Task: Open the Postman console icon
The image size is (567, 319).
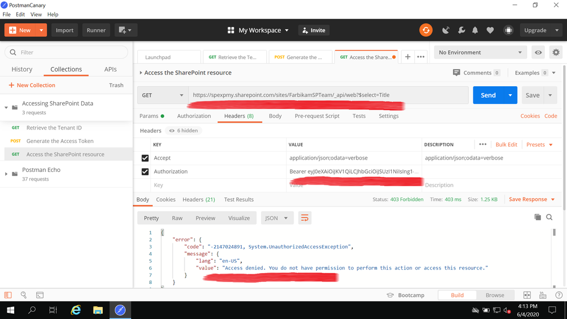Action: pos(40,295)
